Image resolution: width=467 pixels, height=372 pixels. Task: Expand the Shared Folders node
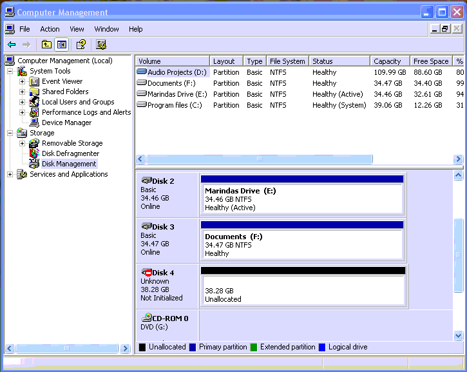(22, 92)
